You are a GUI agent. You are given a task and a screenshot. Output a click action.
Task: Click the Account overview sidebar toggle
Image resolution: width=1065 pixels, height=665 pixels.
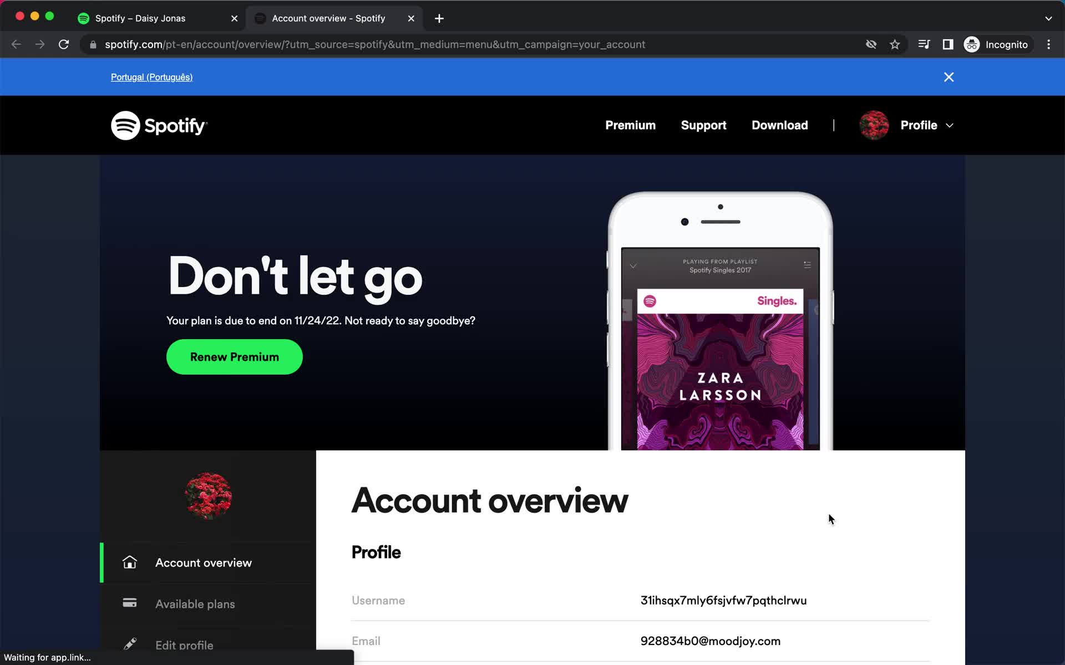coord(203,562)
